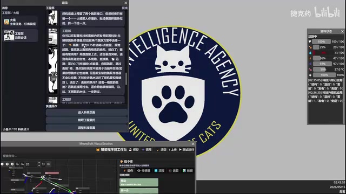Switch to the 动作 actions tab
The width and height of the screenshot is (346, 194).
pos(129,171)
